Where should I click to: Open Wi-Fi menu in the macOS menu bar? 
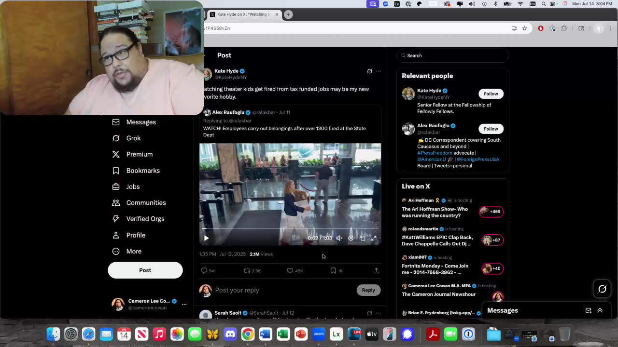[x=520, y=4]
